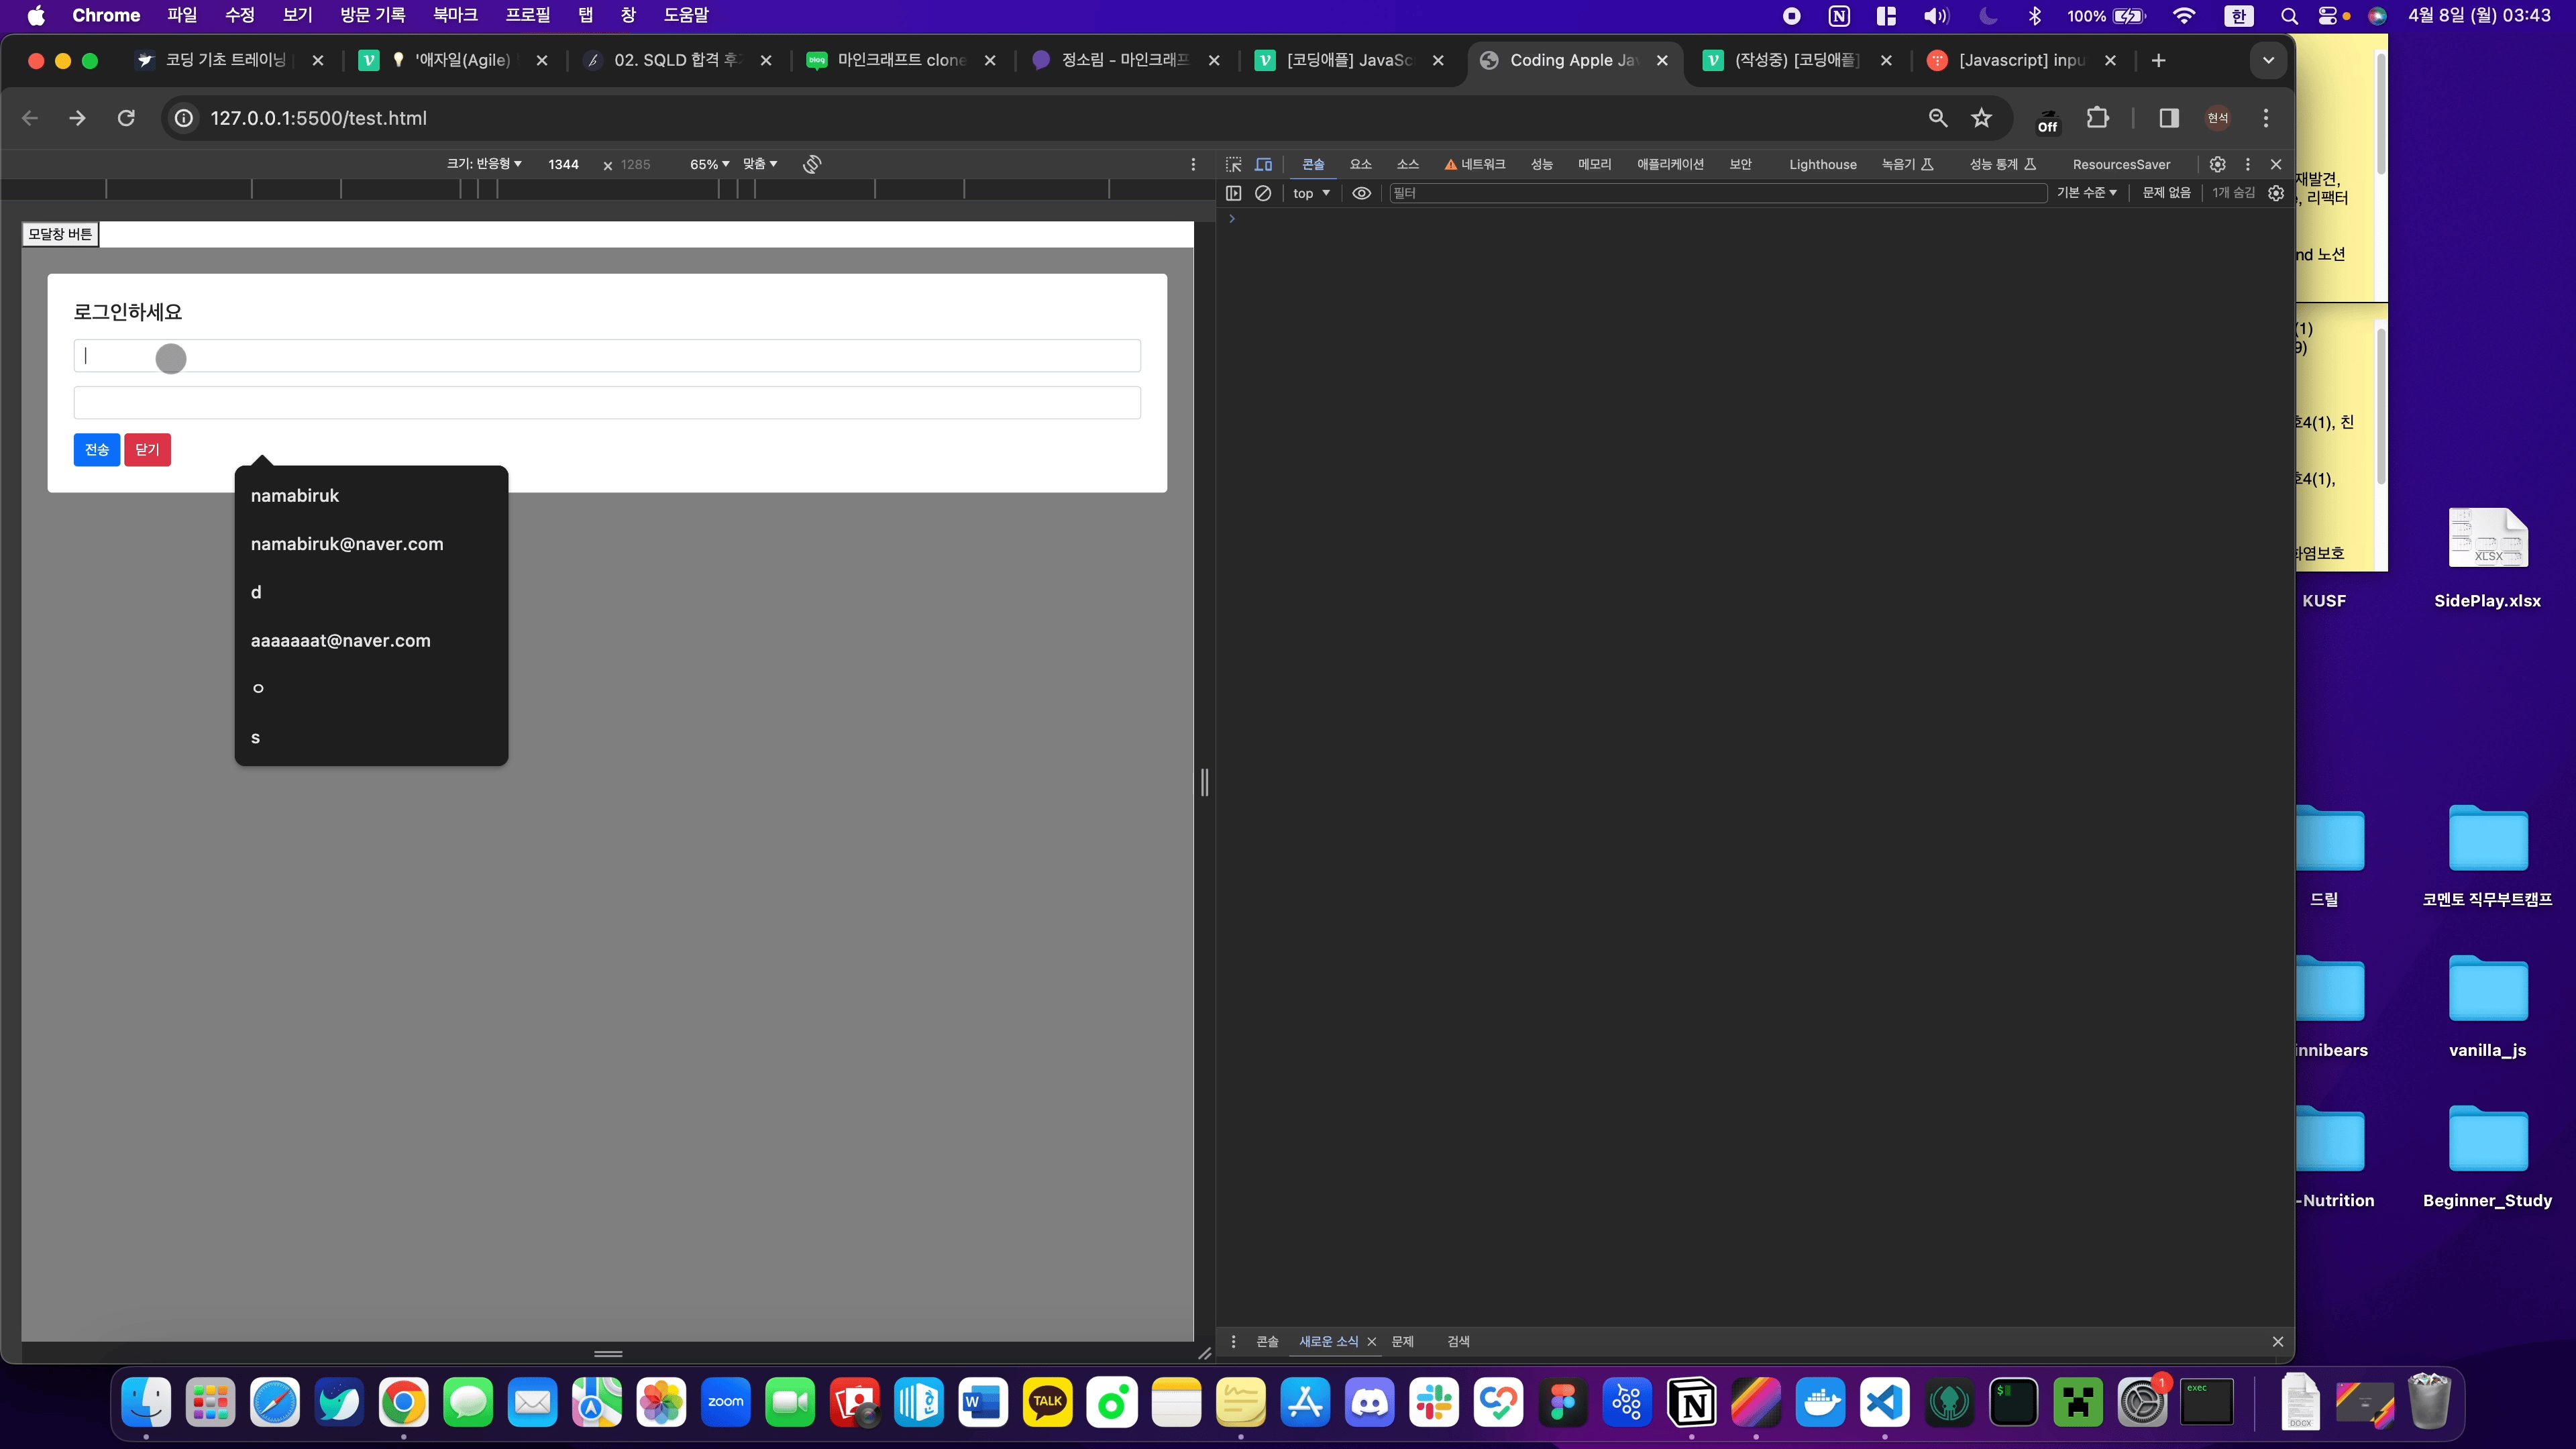Select namabiruk@naver.com autofill suggestion
Screen dimensions: 2576x1449
tap(346, 544)
